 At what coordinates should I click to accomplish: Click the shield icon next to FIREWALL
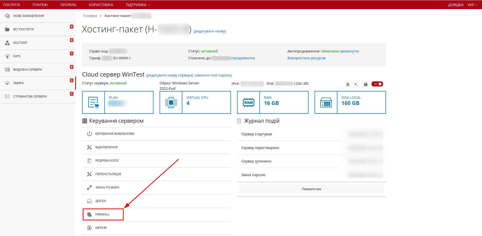pos(89,214)
